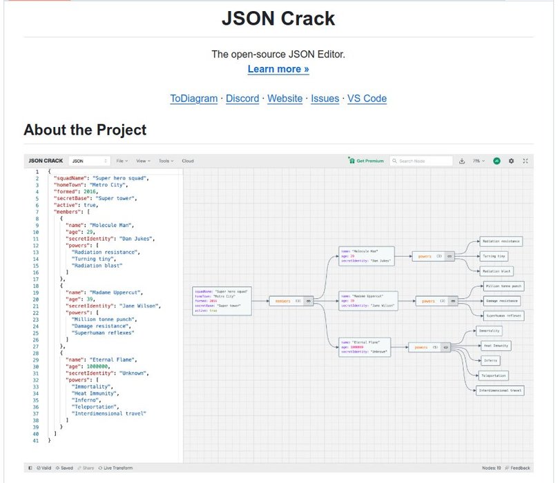This screenshot has height=483, width=560.
Task: Toggle Eternal Flame powers node link icon
Action: [445, 347]
